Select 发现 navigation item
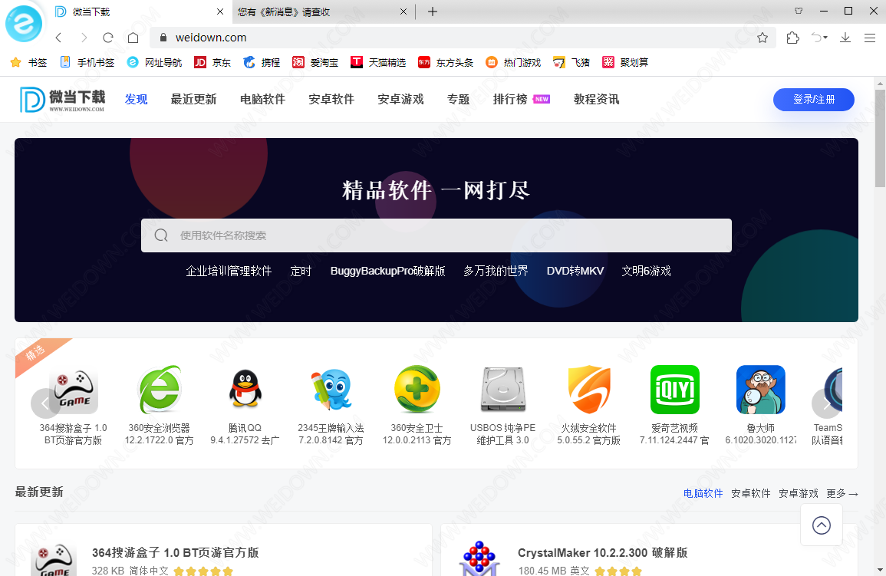886x576 pixels. click(137, 100)
